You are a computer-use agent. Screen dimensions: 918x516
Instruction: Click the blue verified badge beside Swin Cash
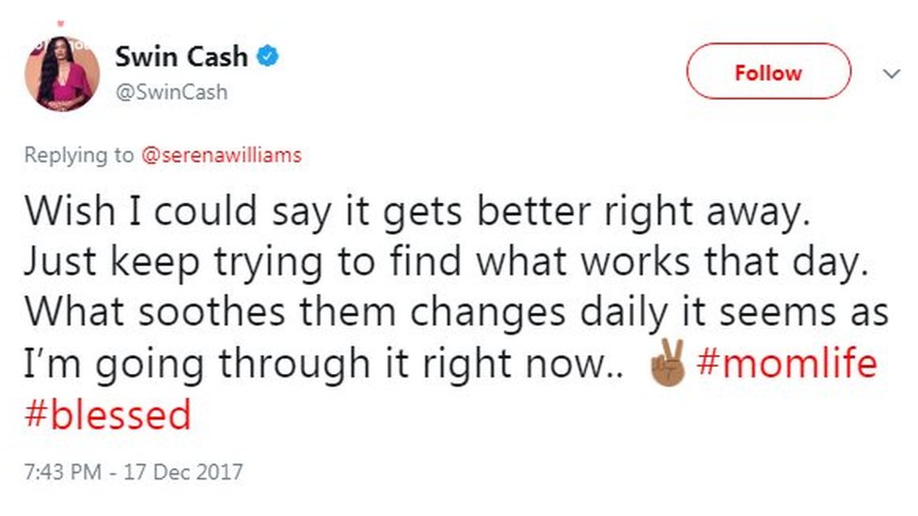pyautogui.click(x=268, y=58)
